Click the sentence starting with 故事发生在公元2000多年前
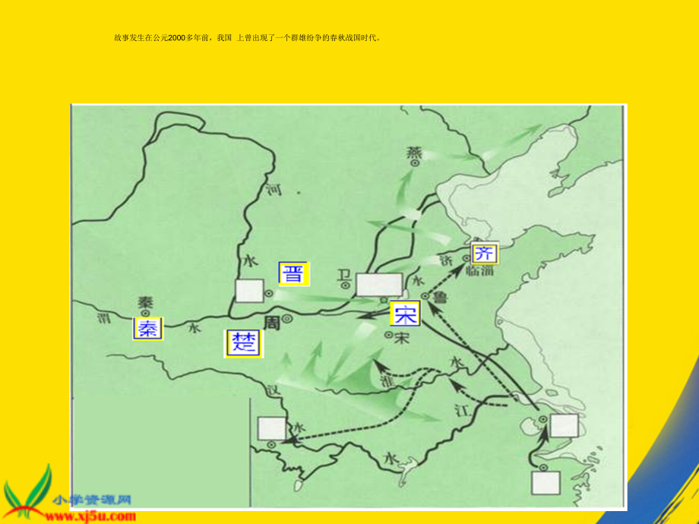 (x=248, y=38)
